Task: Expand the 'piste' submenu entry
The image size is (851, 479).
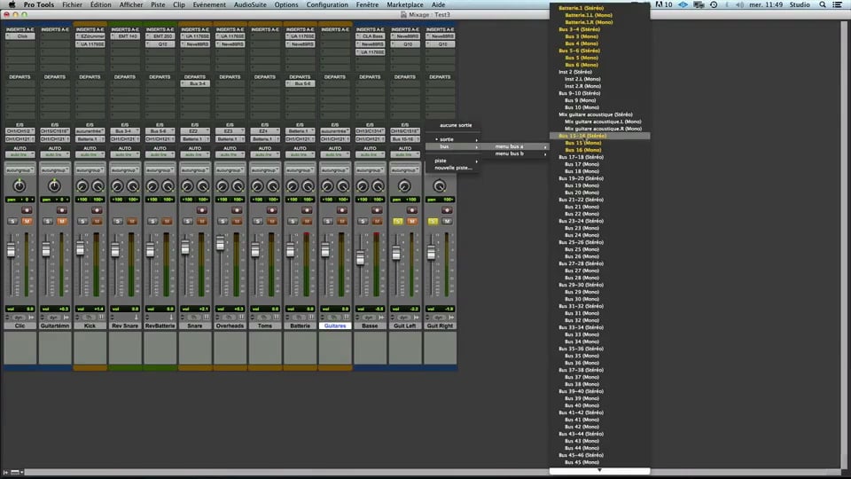Action: click(453, 161)
